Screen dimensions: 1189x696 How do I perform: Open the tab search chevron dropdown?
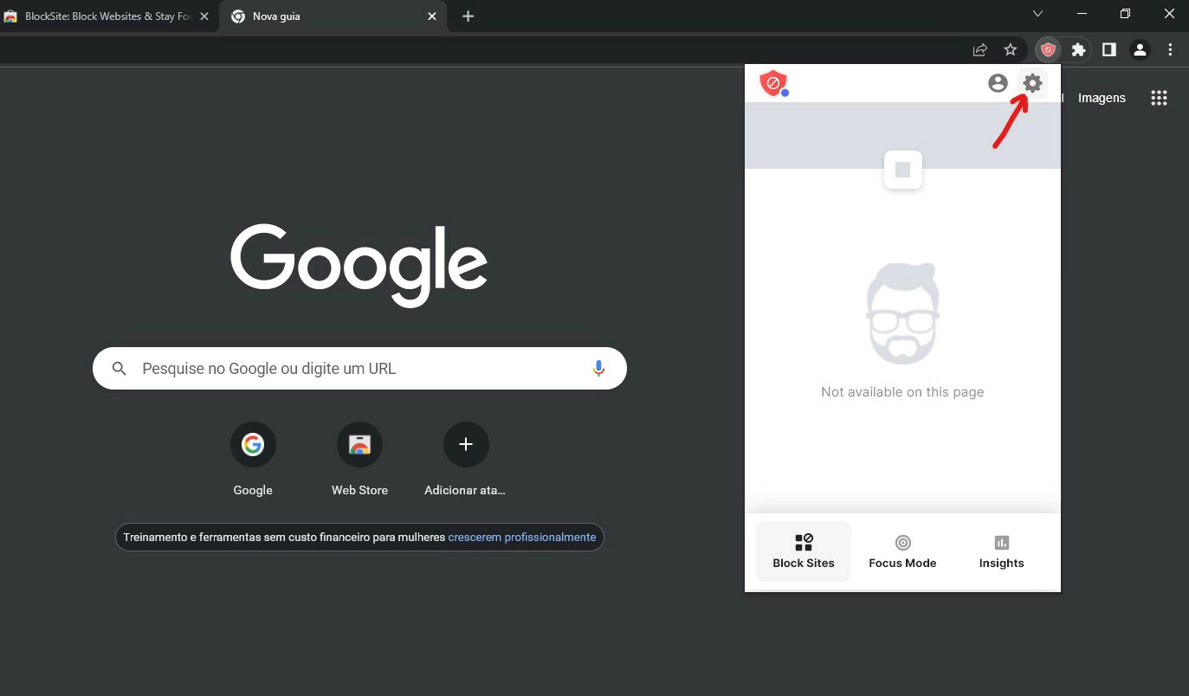pos(1037,14)
